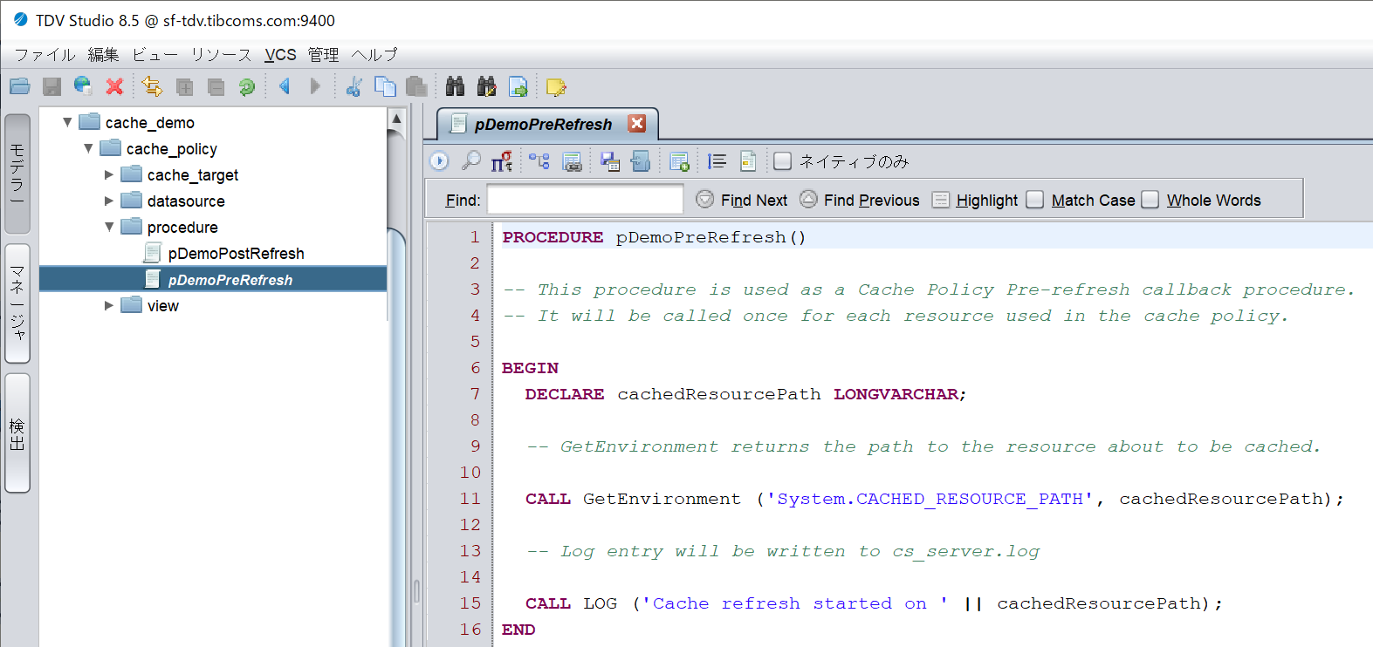
Task: Go back with the blue left arrow
Action: [x=284, y=86]
